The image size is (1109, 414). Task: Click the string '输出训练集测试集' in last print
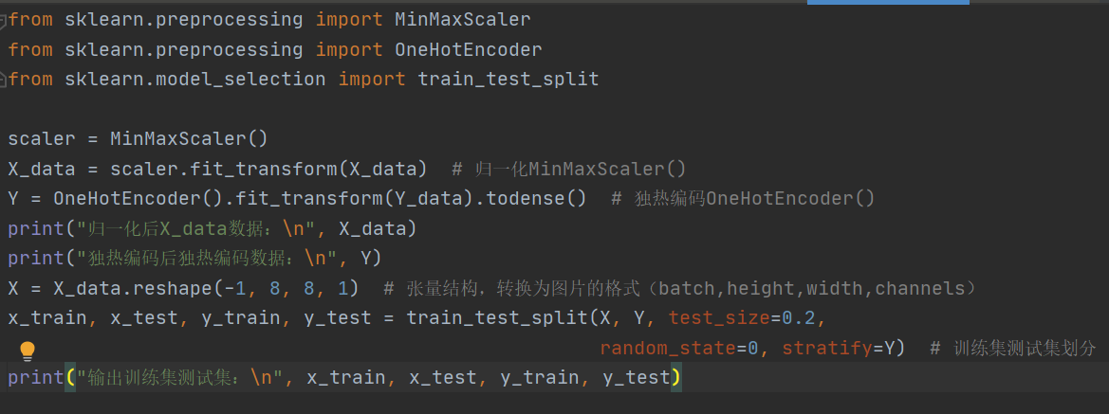(x=161, y=378)
